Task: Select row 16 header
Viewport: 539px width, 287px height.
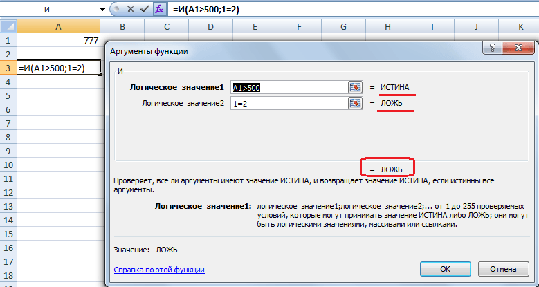Action: coord(8,248)
